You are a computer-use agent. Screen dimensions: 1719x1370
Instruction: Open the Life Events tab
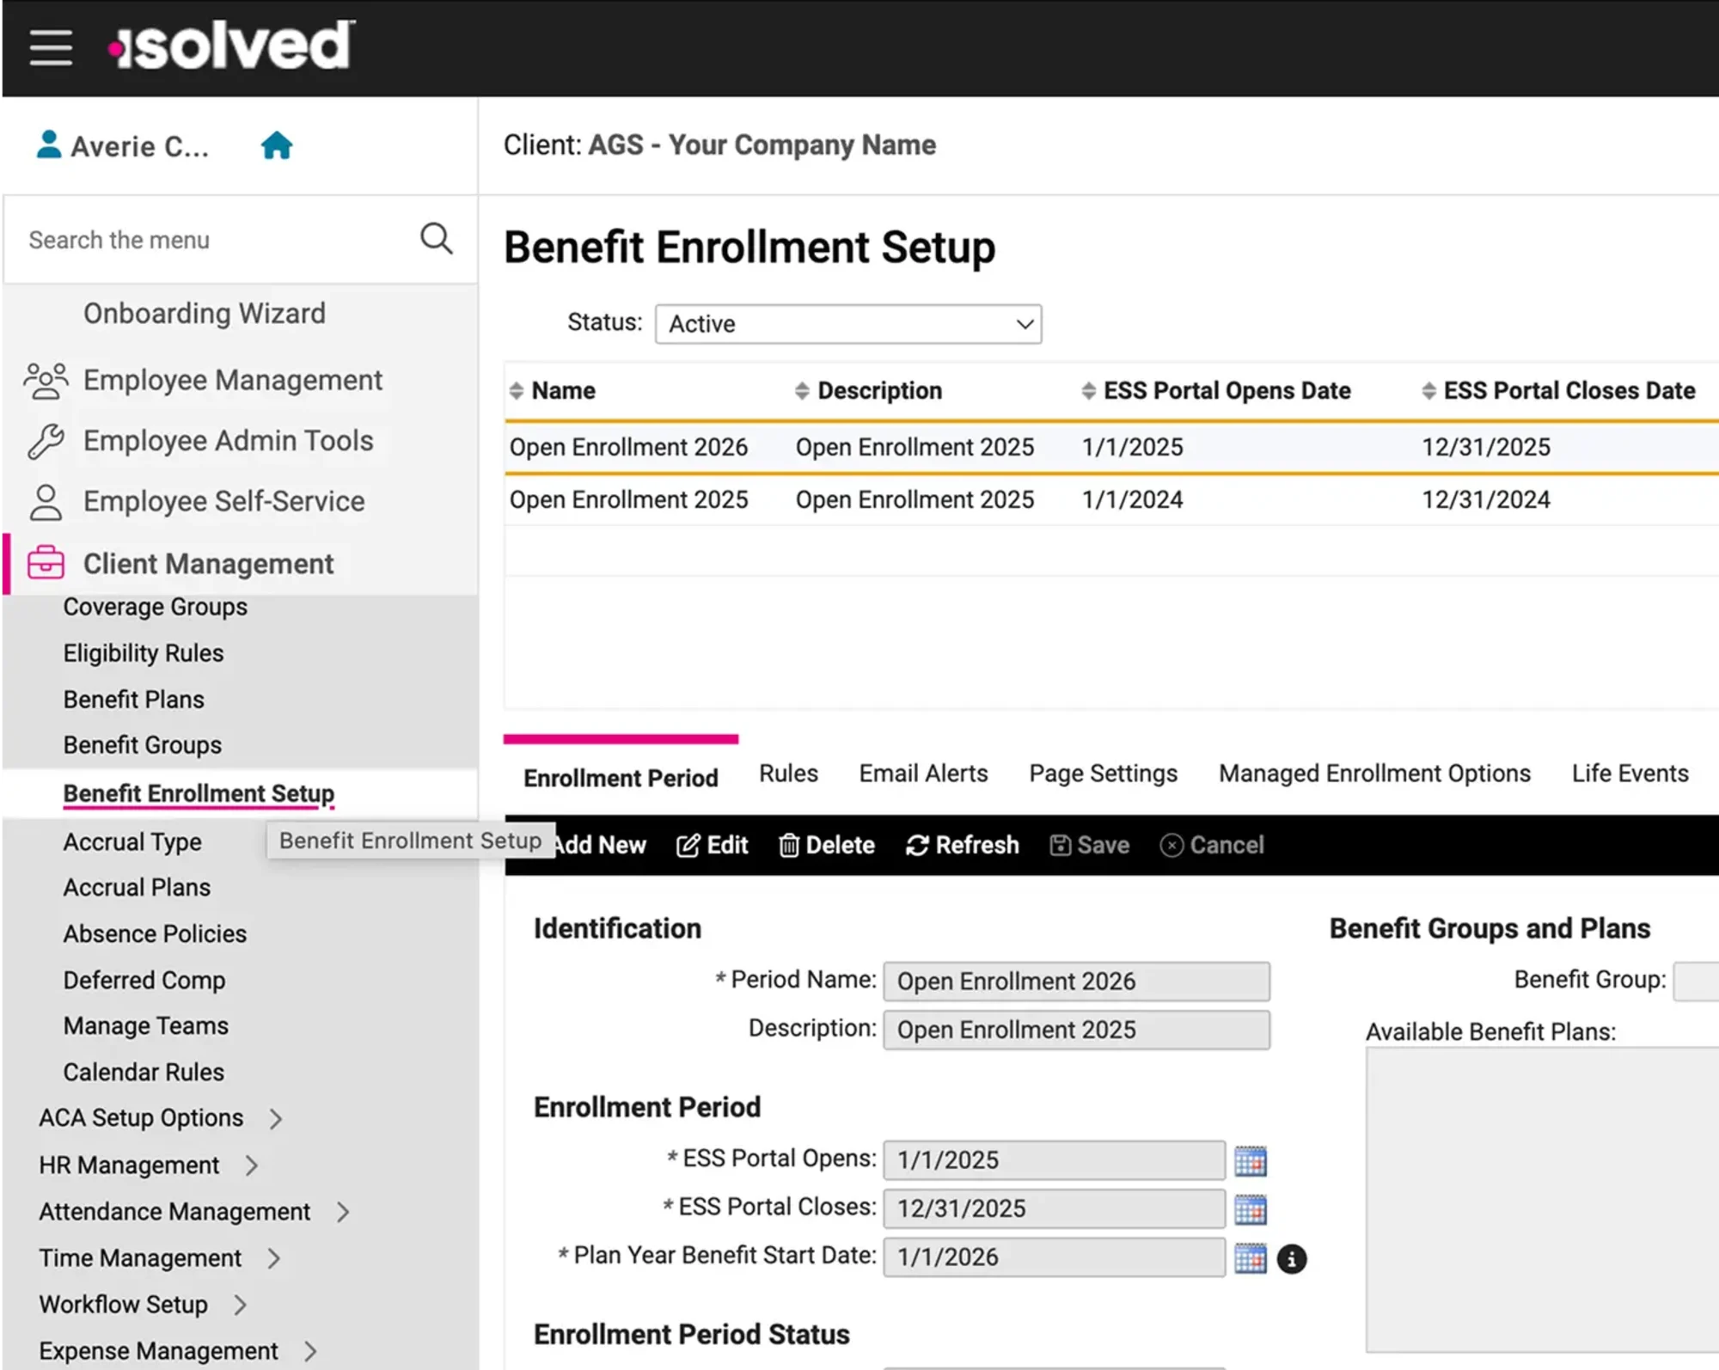click(1629, 773)
